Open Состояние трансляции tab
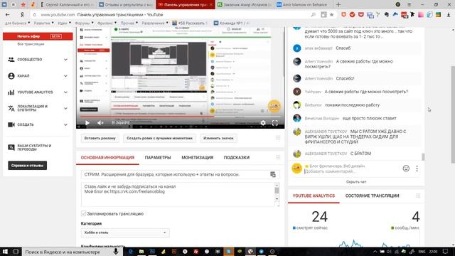The image size is (455, 256). pyautogui.click(x=372, y=196)
